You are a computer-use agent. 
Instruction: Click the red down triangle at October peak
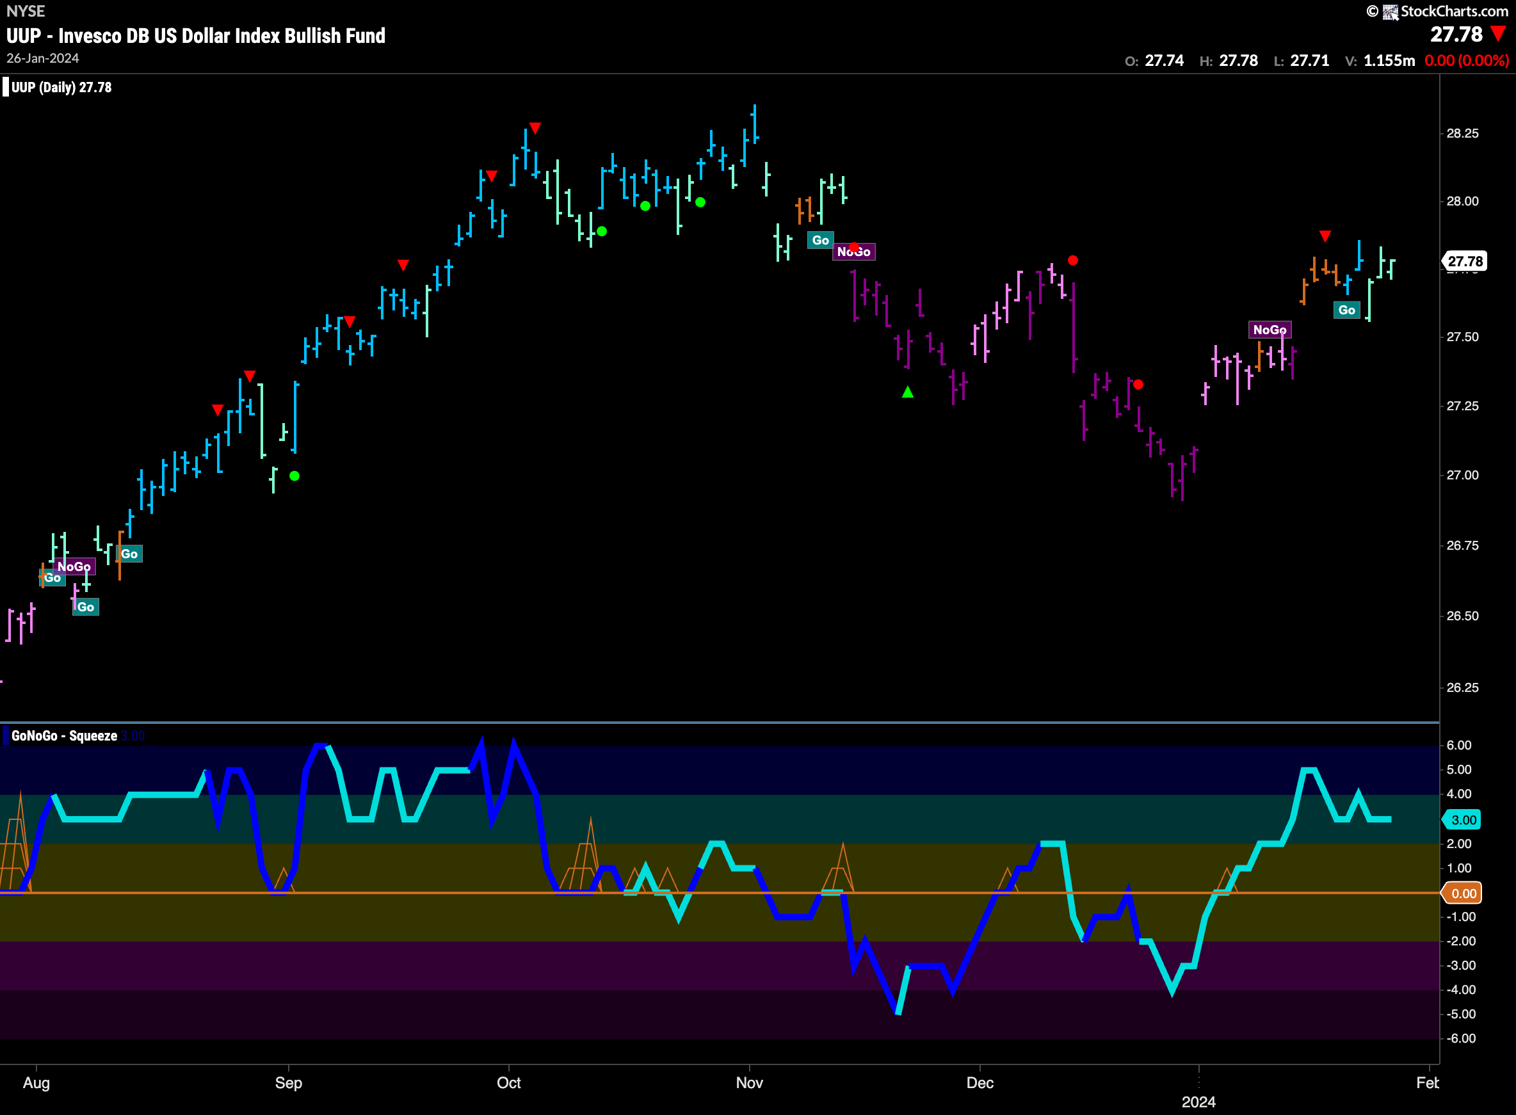(x=535, y=127)
